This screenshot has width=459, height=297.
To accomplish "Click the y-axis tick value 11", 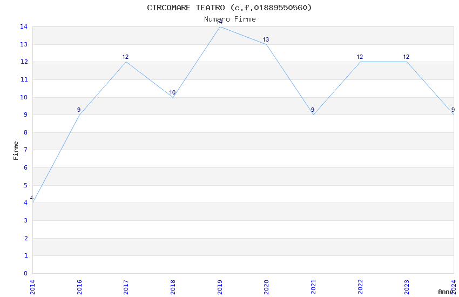I will coord(24,79).
